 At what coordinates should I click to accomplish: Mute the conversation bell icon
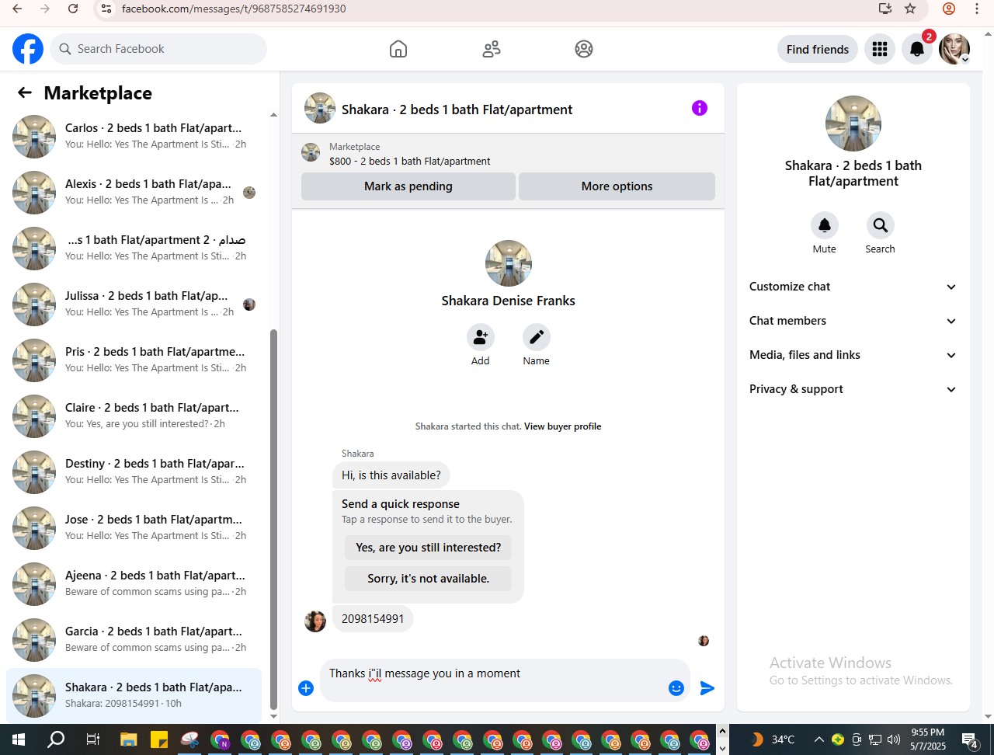pyautogui.click(x=825, y=225)
